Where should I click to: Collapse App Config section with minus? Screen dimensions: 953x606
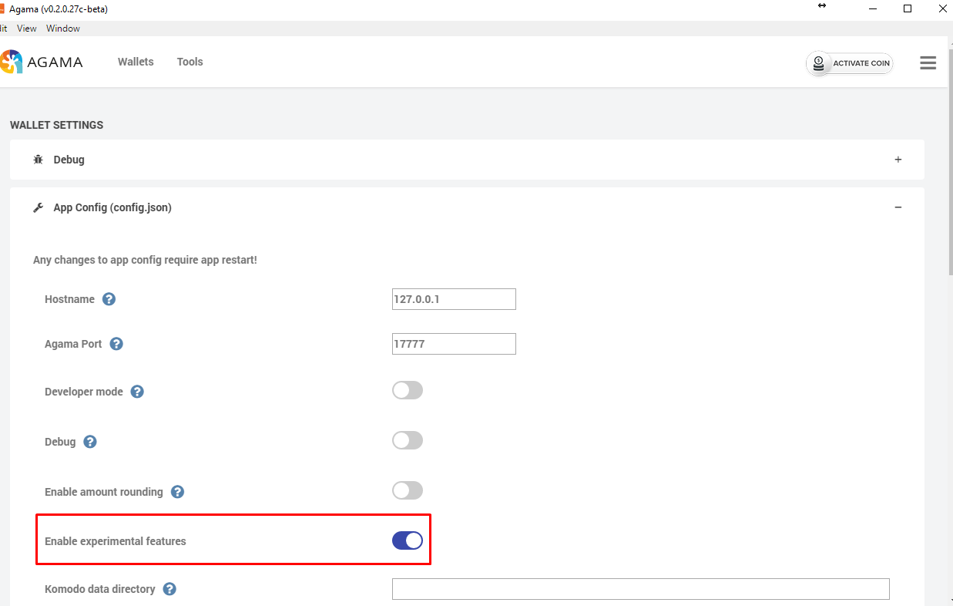point(898,207)
